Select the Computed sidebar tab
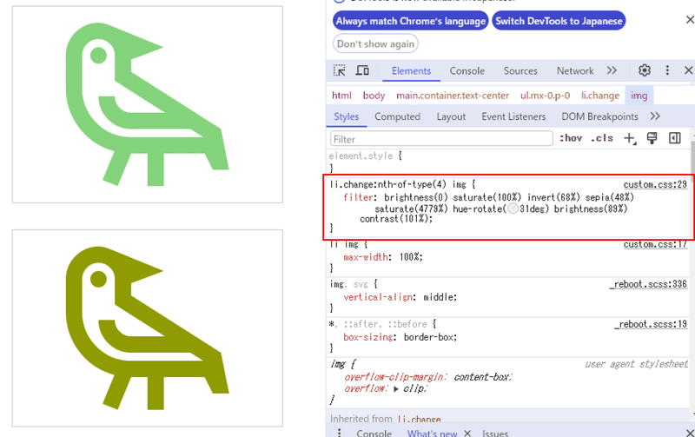 (x=397, y=116)
